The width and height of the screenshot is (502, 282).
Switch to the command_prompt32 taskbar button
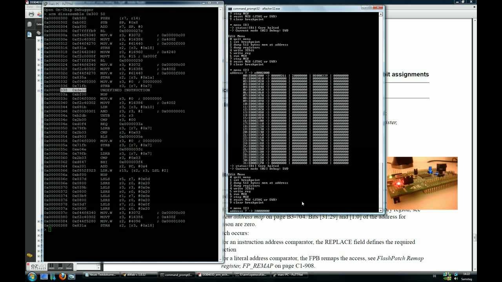176,275
